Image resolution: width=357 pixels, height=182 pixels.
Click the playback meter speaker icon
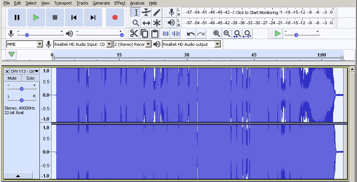point(172,23)
